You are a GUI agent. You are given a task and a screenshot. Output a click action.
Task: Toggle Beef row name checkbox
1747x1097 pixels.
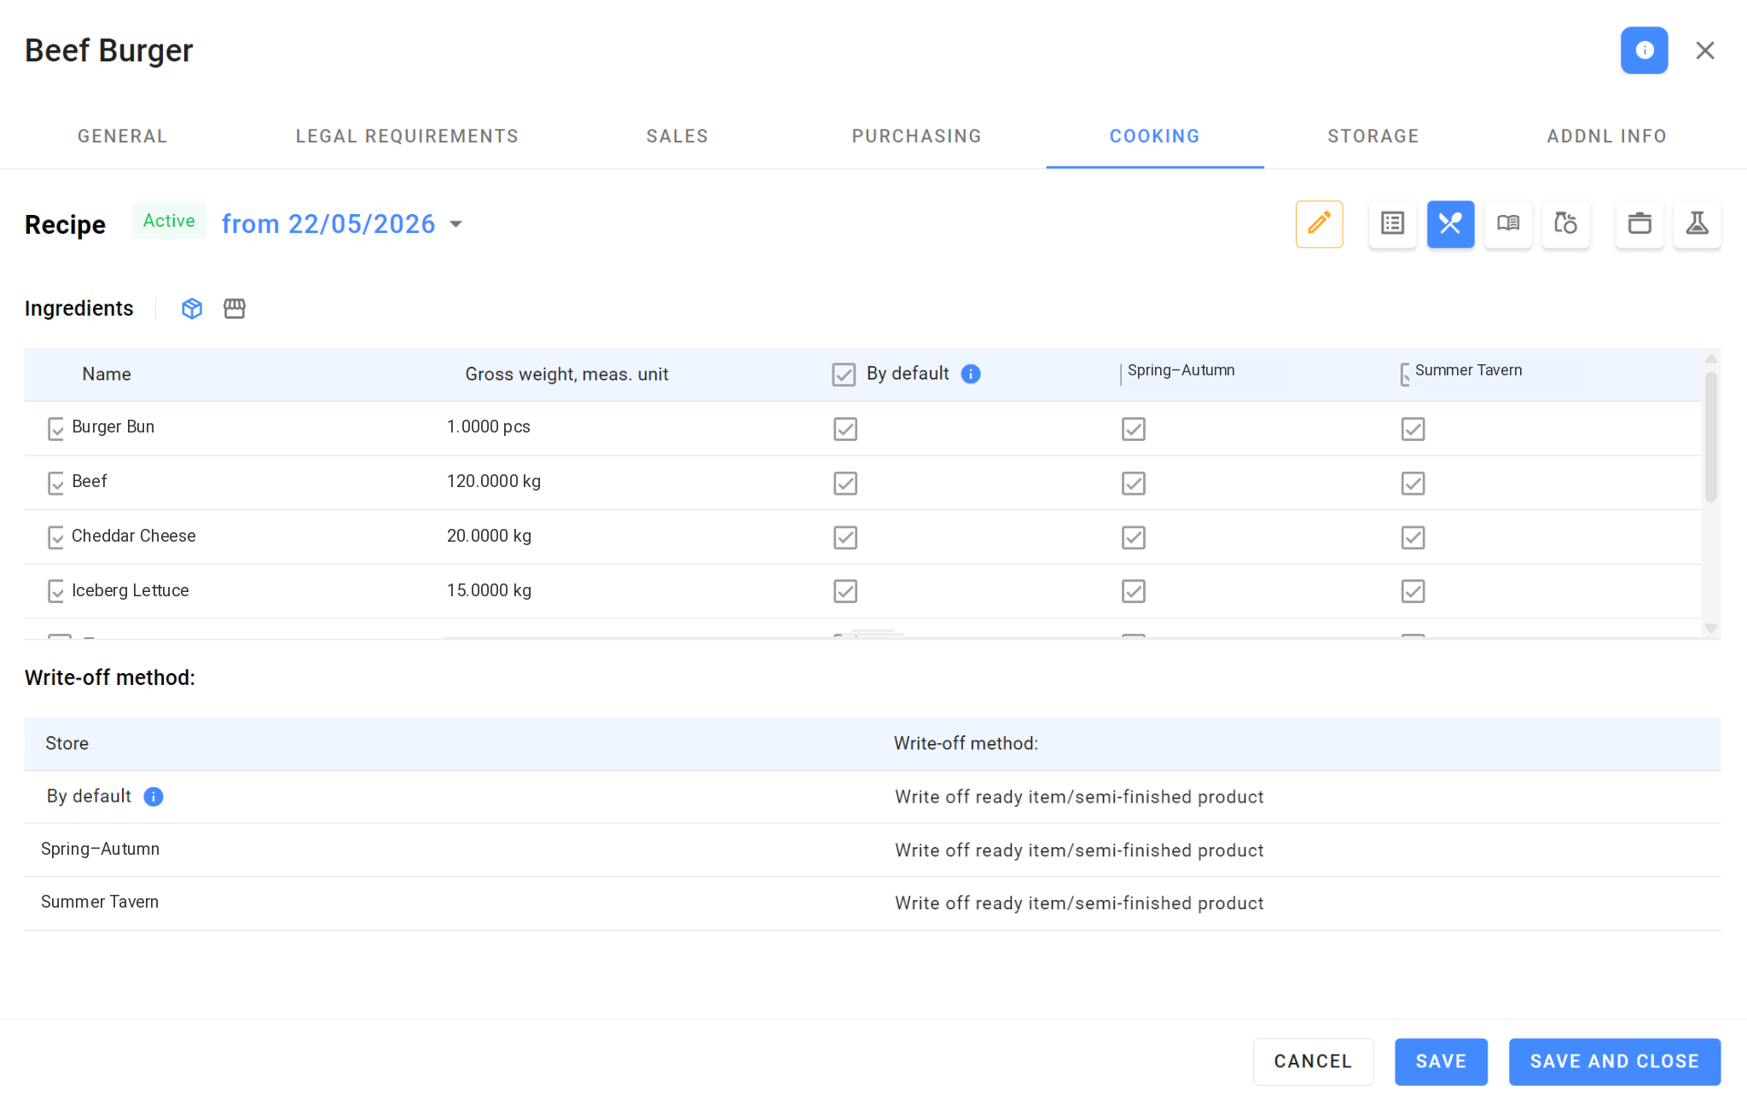pyautogui.click(x=56, y=483)
